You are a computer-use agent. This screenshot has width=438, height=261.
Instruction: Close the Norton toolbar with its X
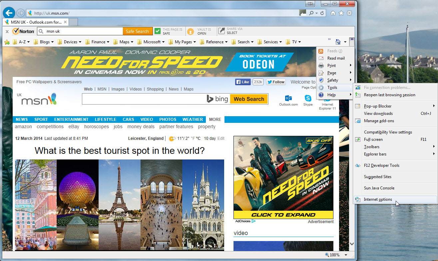[7, 31]
